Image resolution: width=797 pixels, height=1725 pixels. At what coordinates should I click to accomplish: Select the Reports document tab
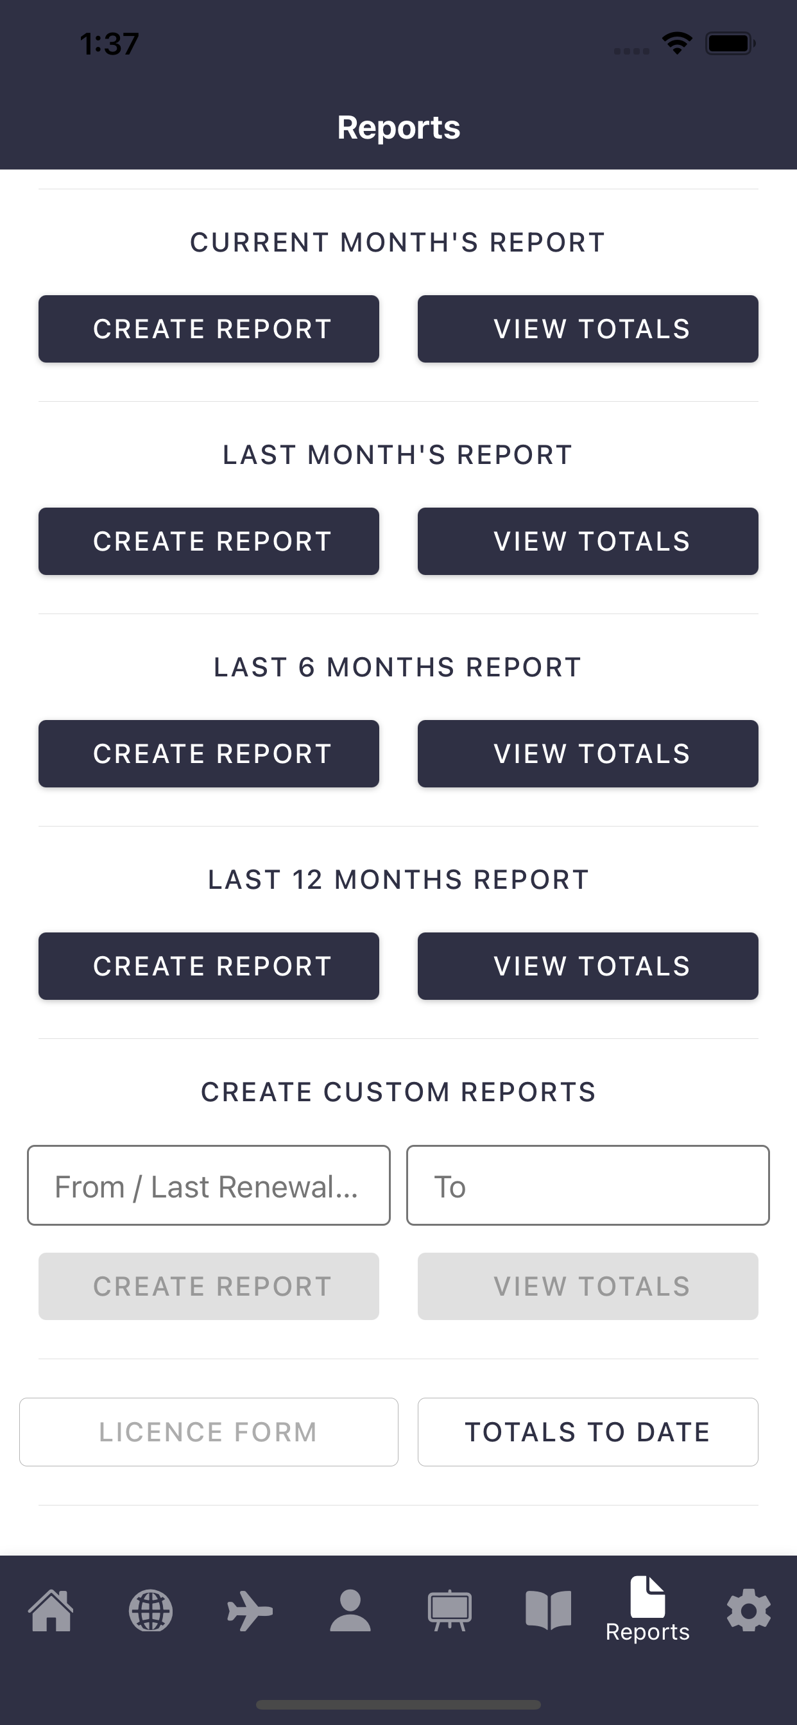coord(647,1609)
